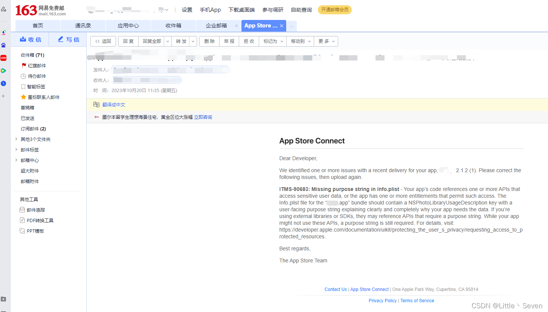Screen dimensions: 548x312
Task: Open smart labels bookmark item
Action: point(34,86)
